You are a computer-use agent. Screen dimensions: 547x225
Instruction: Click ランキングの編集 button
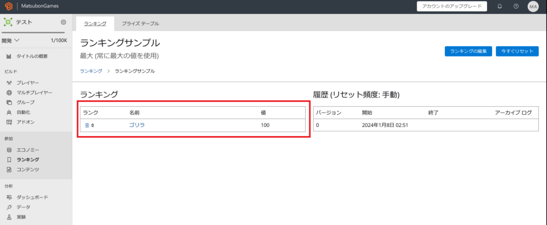click(x=468, y=51)
